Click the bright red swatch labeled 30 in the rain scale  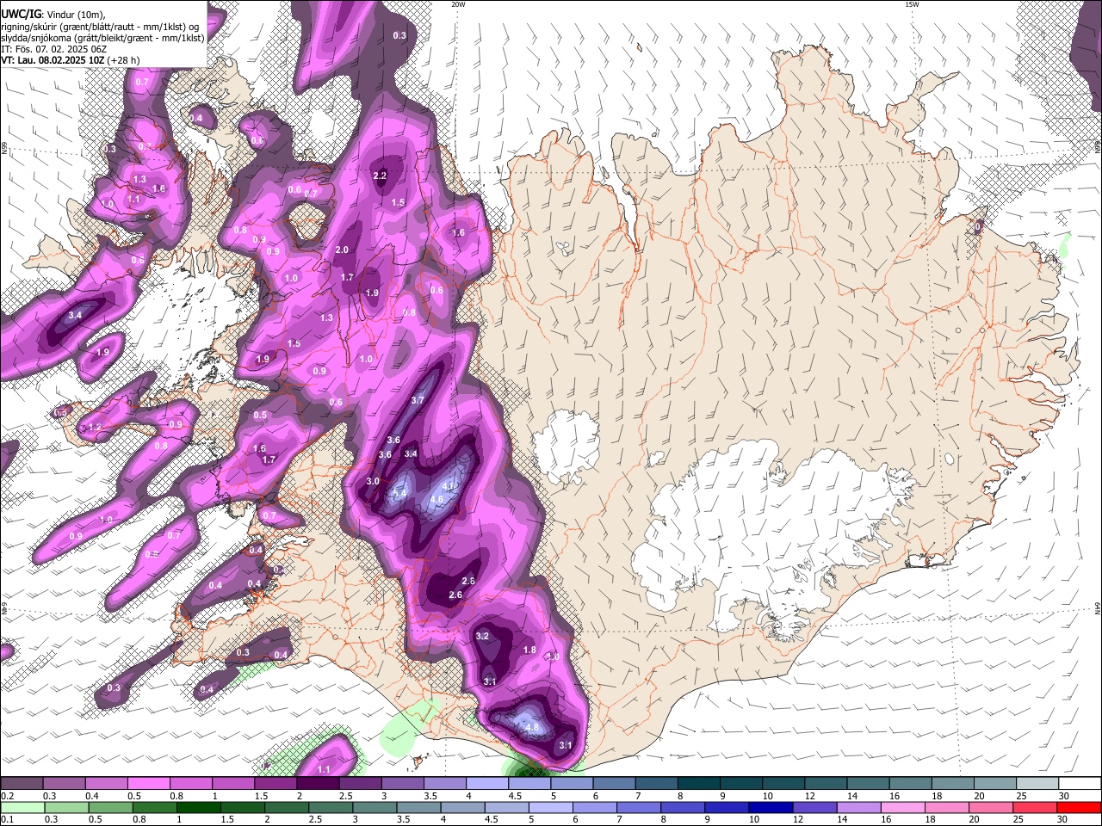(x=1080, y=807)
